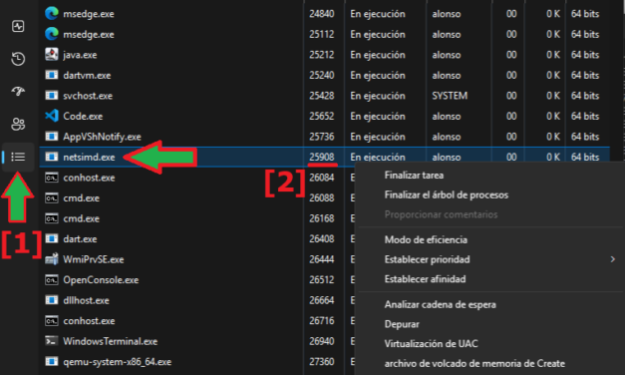Click the qemu-system-x86_64.exe process icon

coord(52,361)
